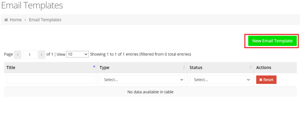Reset the table filters

pyautogui.click(x=266, y=80)
